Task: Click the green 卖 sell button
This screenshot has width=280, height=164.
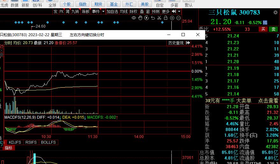Action: coord(273,29)
